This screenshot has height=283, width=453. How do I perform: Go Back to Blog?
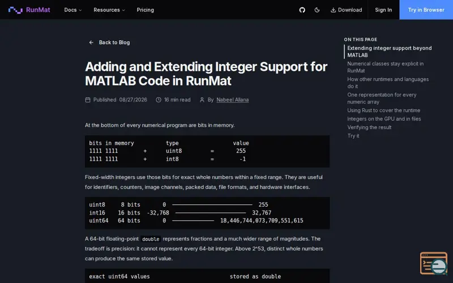click(109, 42)
